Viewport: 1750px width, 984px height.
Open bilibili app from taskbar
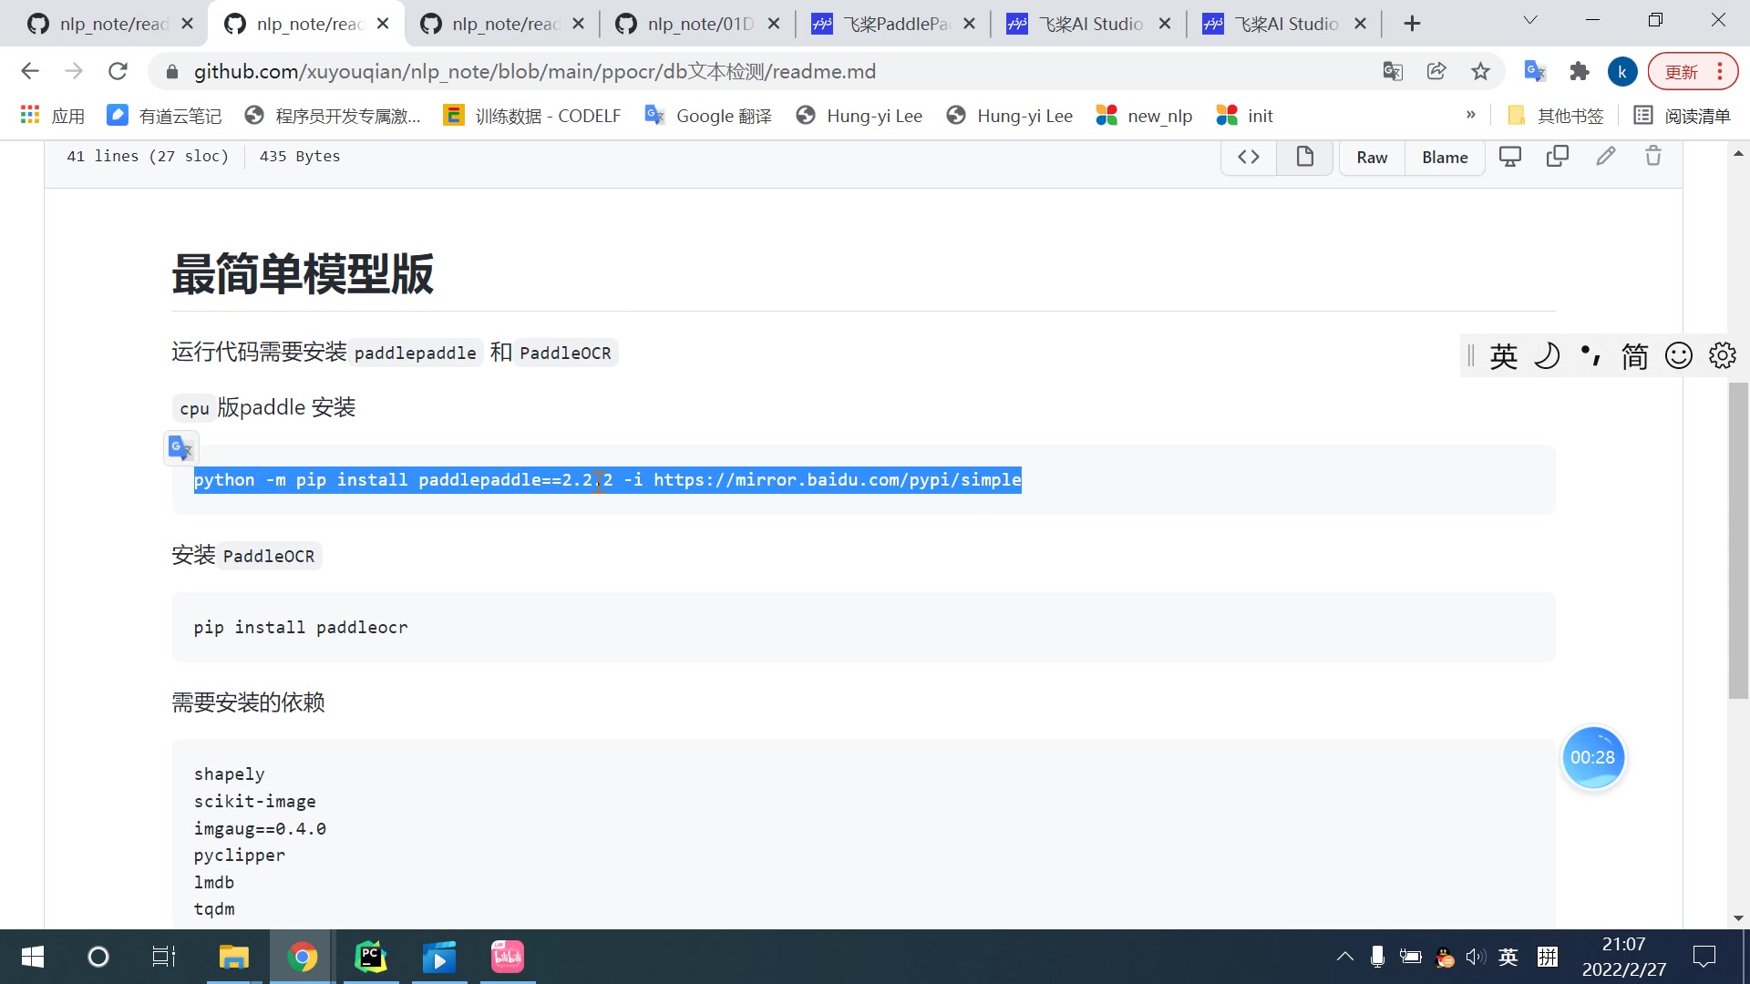(508, 957)
